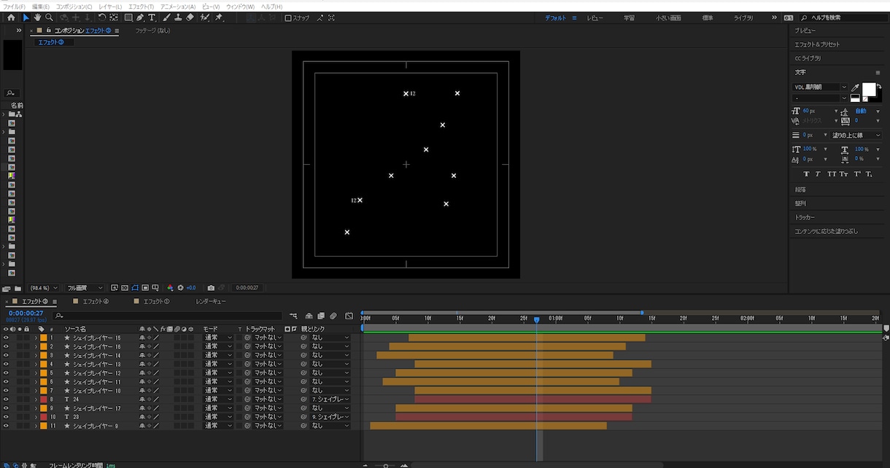Select the Clone Stamp tool

point(178,17)
